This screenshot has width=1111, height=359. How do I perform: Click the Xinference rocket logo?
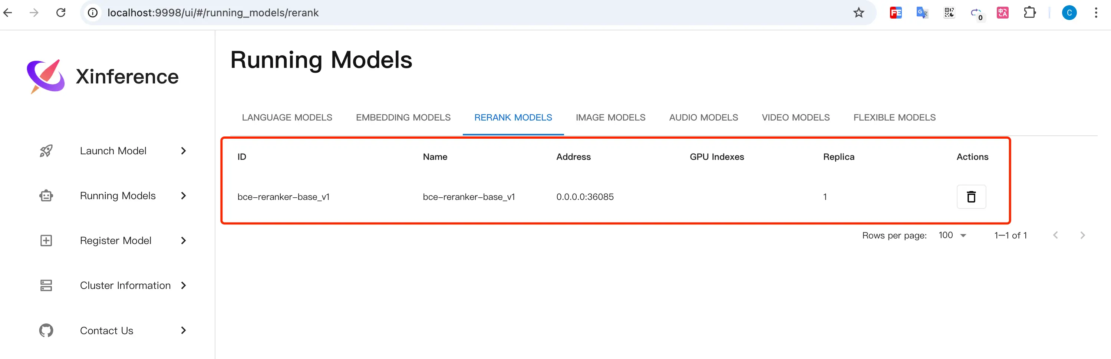click(46, 76)
